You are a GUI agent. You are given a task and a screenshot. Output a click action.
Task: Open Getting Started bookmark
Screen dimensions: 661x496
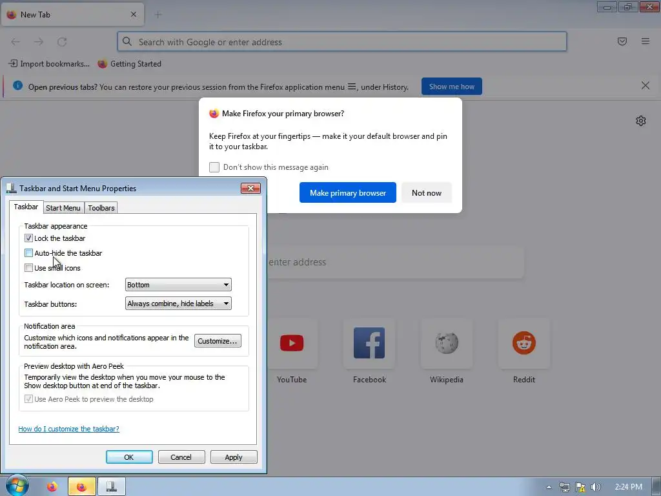[129, 64]
